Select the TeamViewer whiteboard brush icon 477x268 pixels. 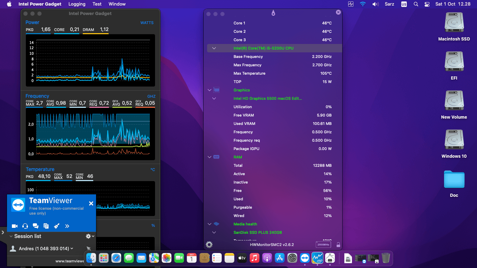pos(57,226)
